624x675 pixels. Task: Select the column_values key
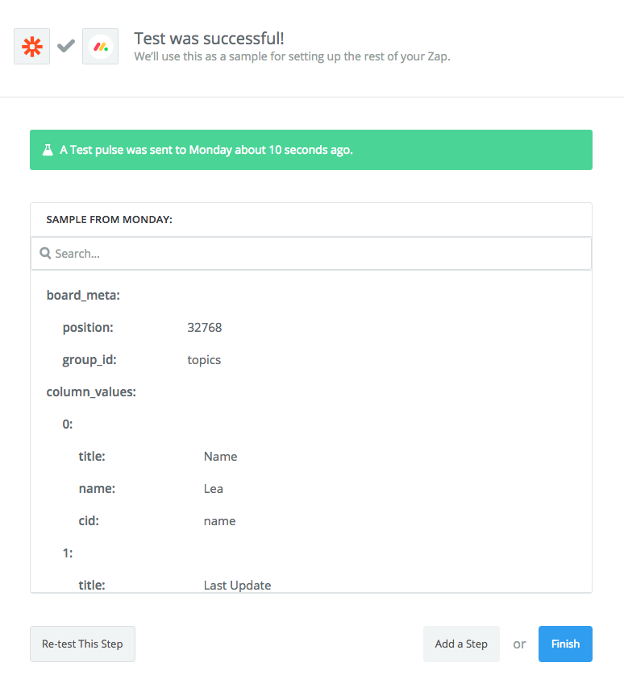tap(91, 392)
